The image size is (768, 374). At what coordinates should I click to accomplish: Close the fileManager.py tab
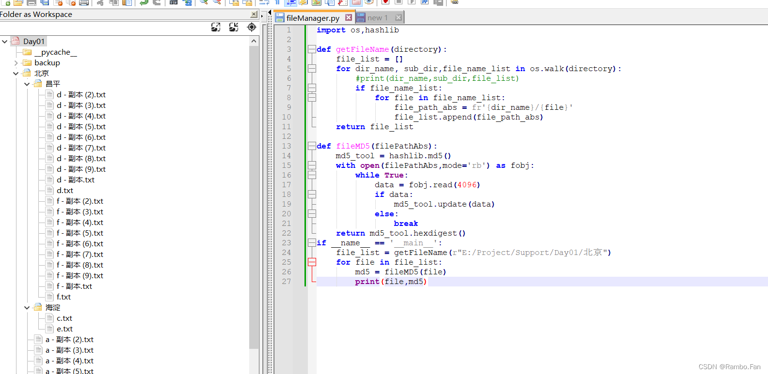tap(349, 17)
